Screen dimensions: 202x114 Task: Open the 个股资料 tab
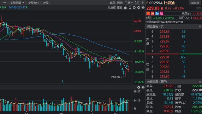coord(34,3)
